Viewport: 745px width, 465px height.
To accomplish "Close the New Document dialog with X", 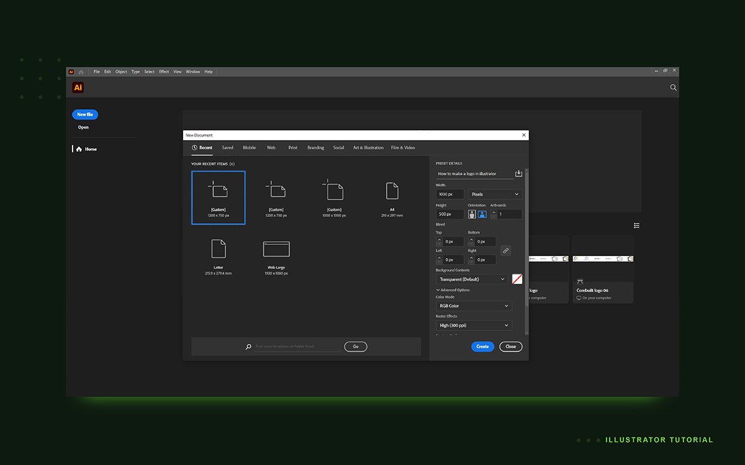I will (x=523, y=135).
